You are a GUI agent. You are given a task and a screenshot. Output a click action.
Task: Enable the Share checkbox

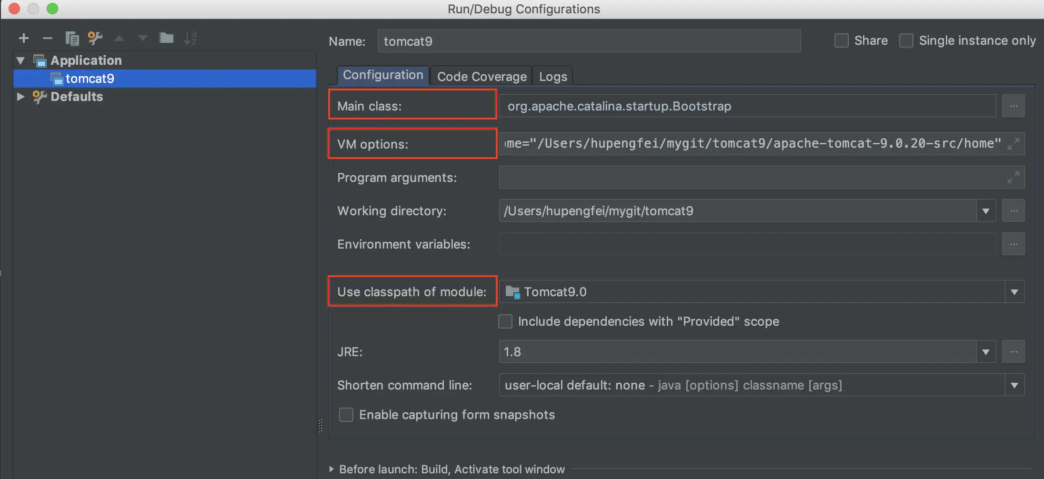point(842,40)
